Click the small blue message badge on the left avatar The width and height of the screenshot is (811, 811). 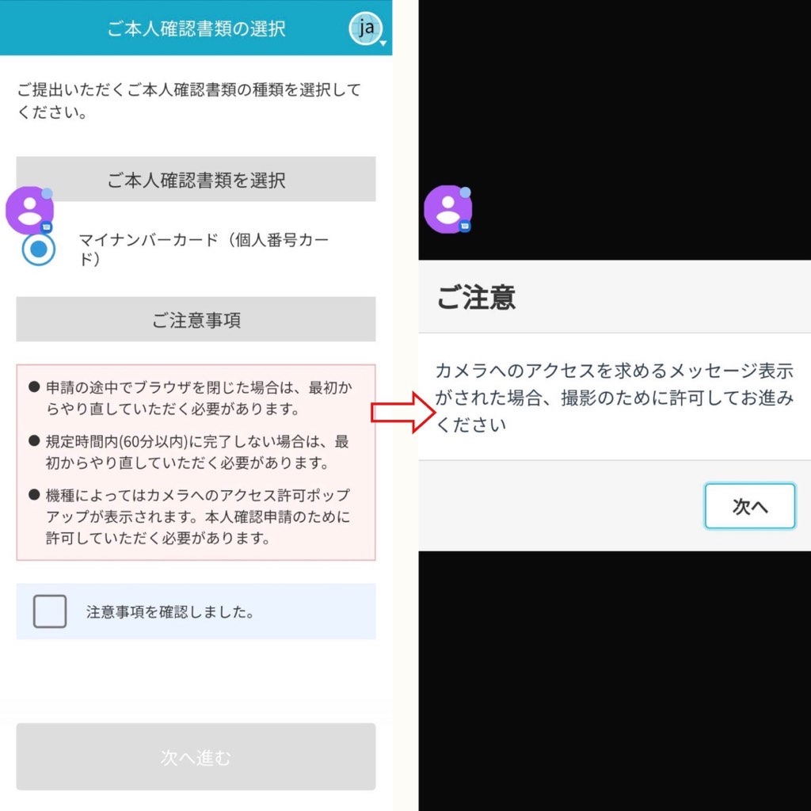click(x=47, y=227)
